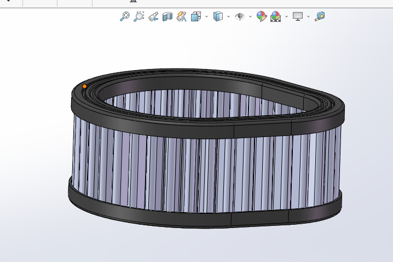The height and width of the screenshot is (262, 393).
Task: Click the Zoom to Fit icon
Action: [x=125, y=16]
